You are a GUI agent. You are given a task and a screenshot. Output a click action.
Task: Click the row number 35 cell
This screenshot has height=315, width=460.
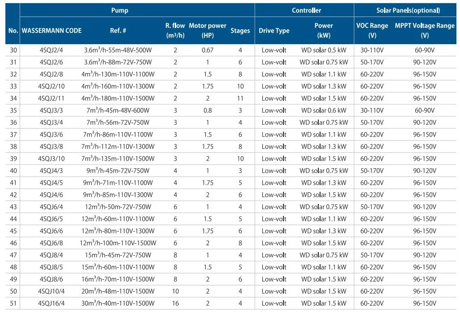point(14,110)
